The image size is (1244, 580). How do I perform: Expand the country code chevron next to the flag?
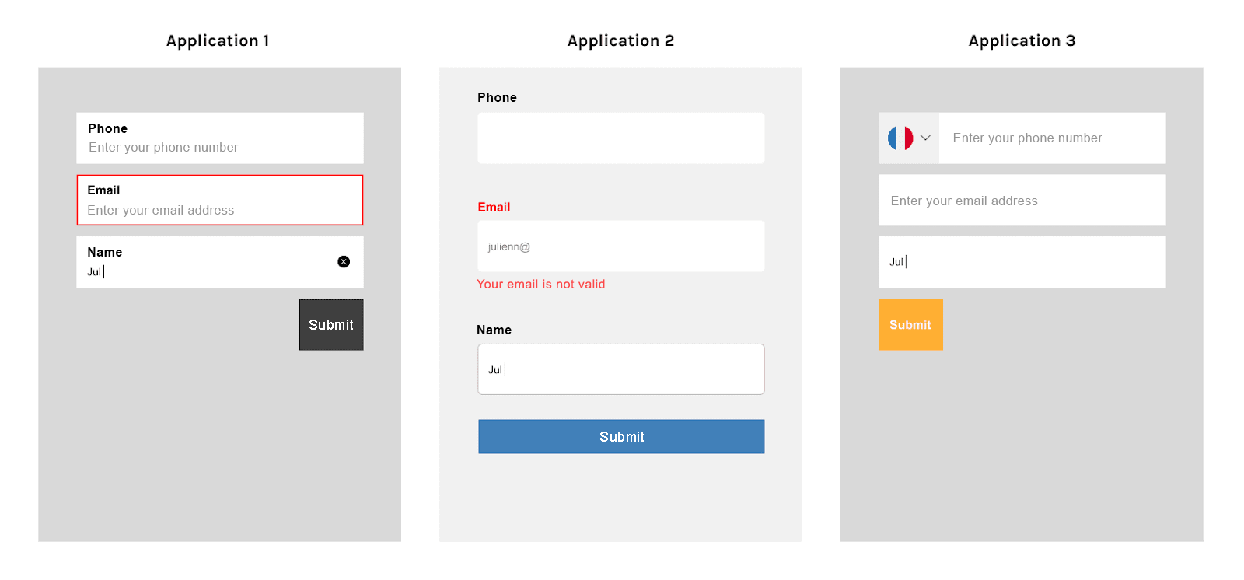(925, 138)
